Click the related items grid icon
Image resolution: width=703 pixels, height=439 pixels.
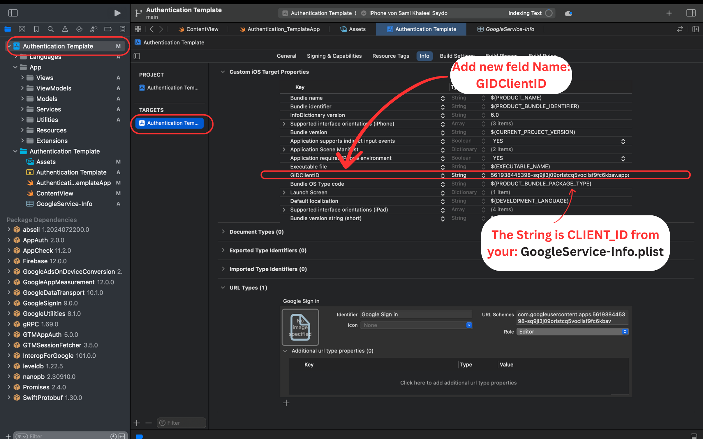[x=138, y=29]
